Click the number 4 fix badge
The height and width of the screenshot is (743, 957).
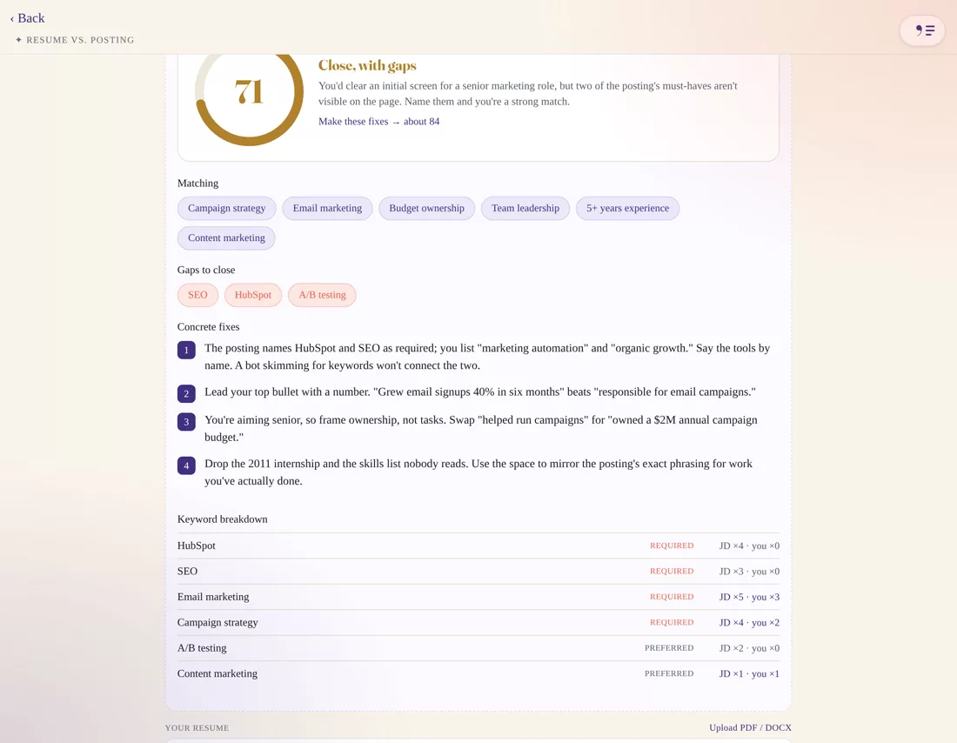[x=186, y=465]
